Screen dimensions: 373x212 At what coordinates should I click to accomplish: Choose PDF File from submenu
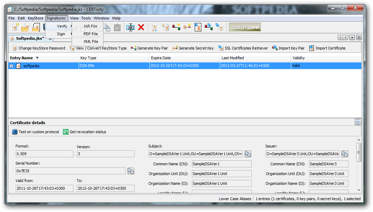[x=91, y=34]
